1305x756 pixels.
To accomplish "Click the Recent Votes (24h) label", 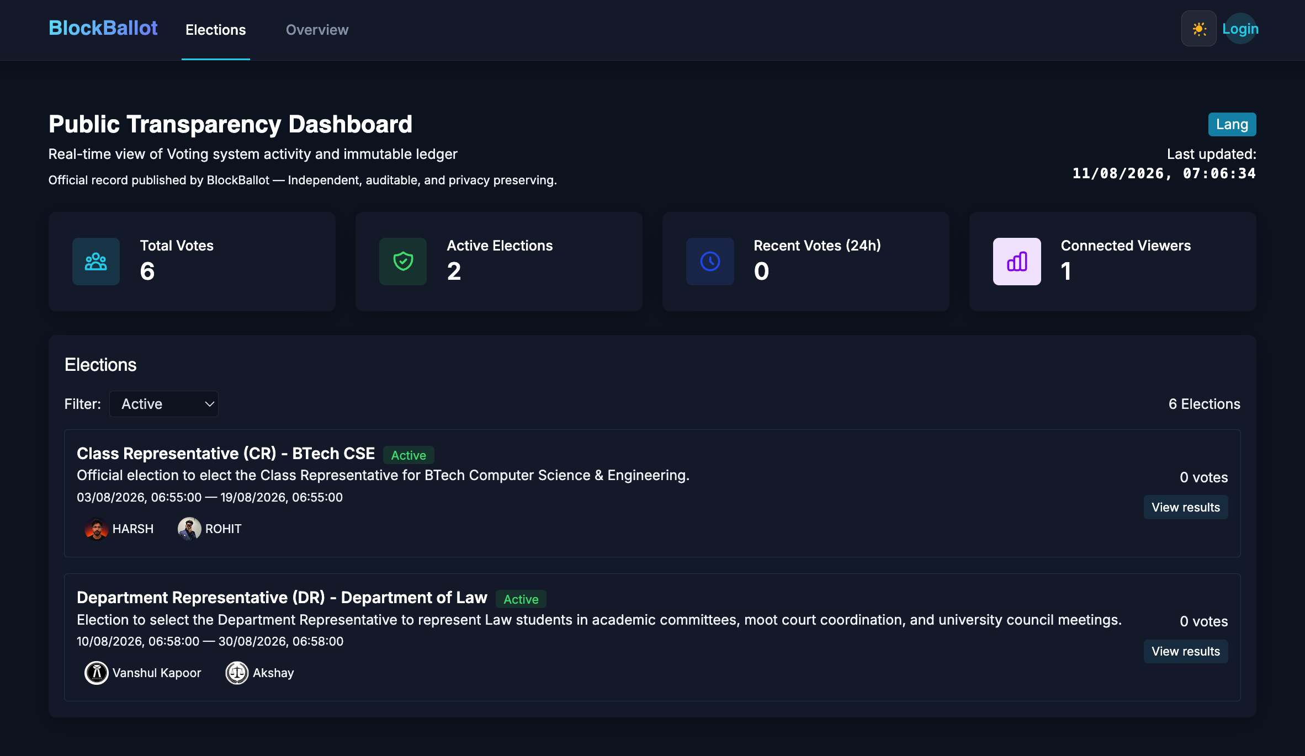I will (x=818, y=246).
